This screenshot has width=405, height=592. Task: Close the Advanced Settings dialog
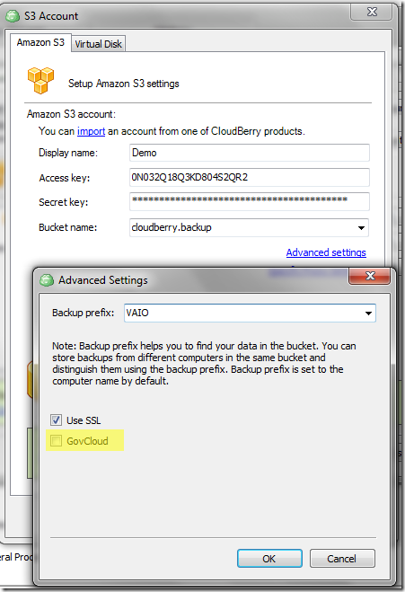[x=370, y=276]
